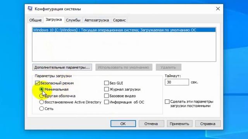Enable the Без GUI checkbox
This screenshot has height=139, width=248.
pos(107,83)
